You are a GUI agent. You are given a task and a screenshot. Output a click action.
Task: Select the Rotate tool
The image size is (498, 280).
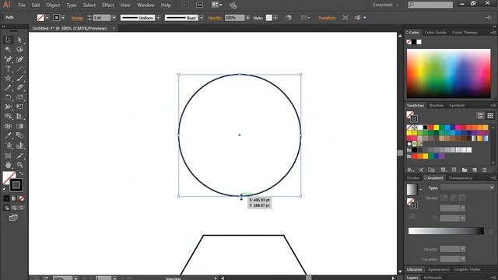[x=8, y=97]
